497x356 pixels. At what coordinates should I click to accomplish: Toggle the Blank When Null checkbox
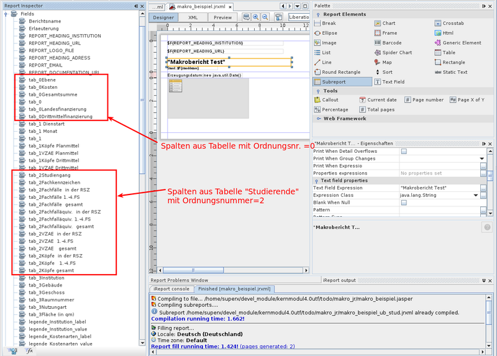(x=404, y=203)
